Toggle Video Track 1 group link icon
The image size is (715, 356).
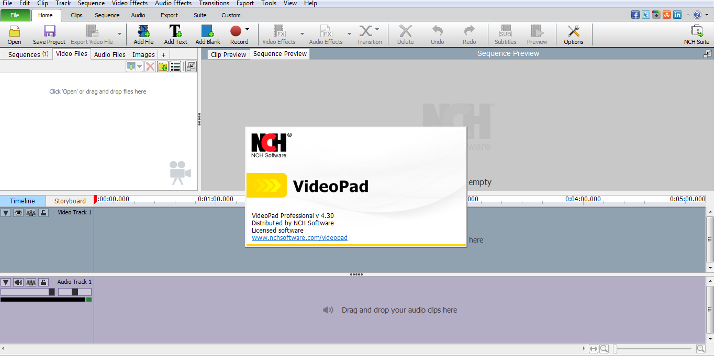[31, 213]
